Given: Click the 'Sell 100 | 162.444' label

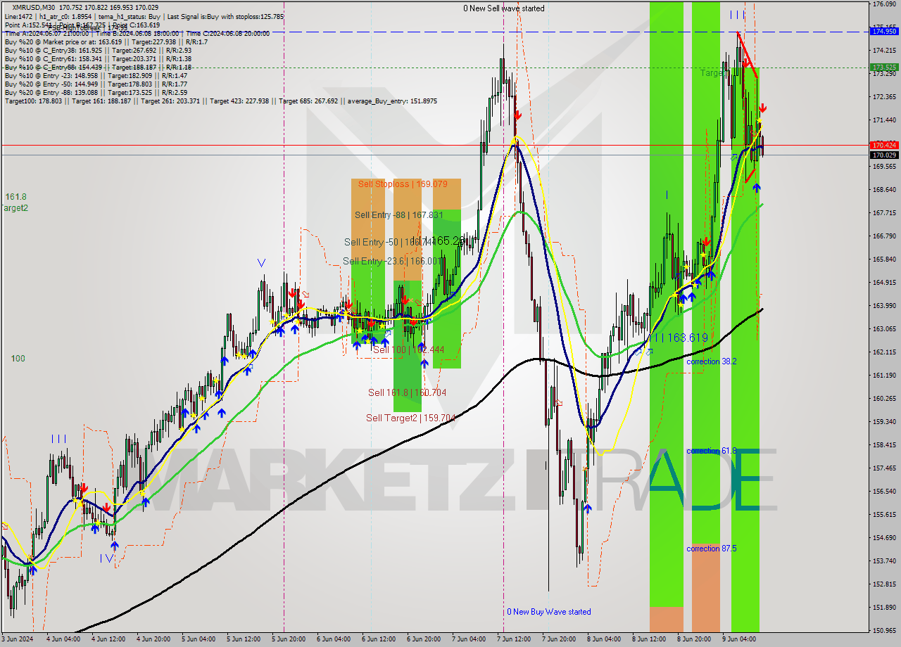Looking at the screenshot, I should (x=408, y=350).
